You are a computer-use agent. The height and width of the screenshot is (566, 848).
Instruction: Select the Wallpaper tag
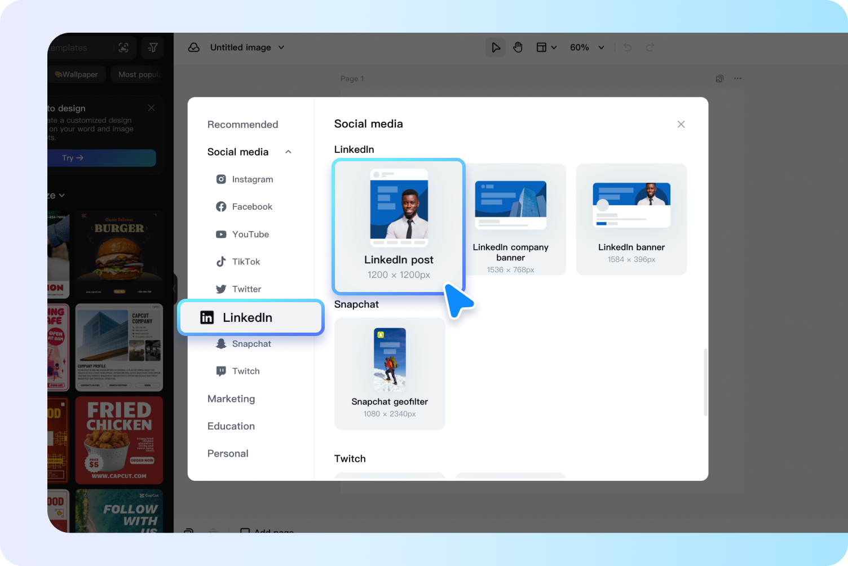(77, 74)
